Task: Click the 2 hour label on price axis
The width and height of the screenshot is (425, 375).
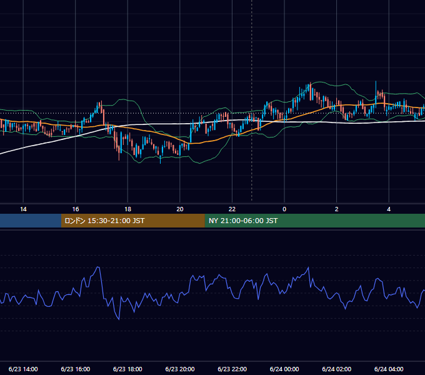Action: (x=336, y=209)
